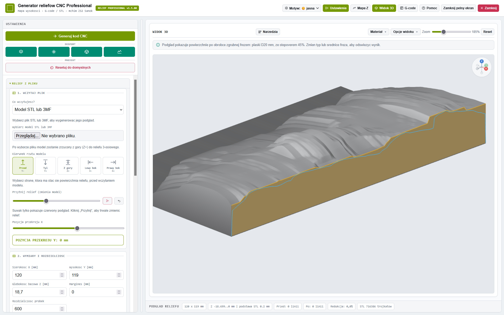The height and width of the screenshot is (315, 504).
Task: Click the cube export icon button
Action: tap(87, 52)
